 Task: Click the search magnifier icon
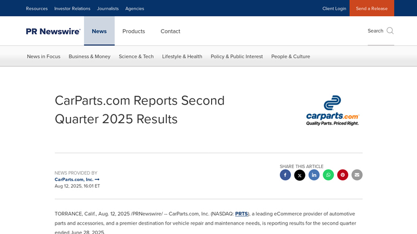point(390,31)
